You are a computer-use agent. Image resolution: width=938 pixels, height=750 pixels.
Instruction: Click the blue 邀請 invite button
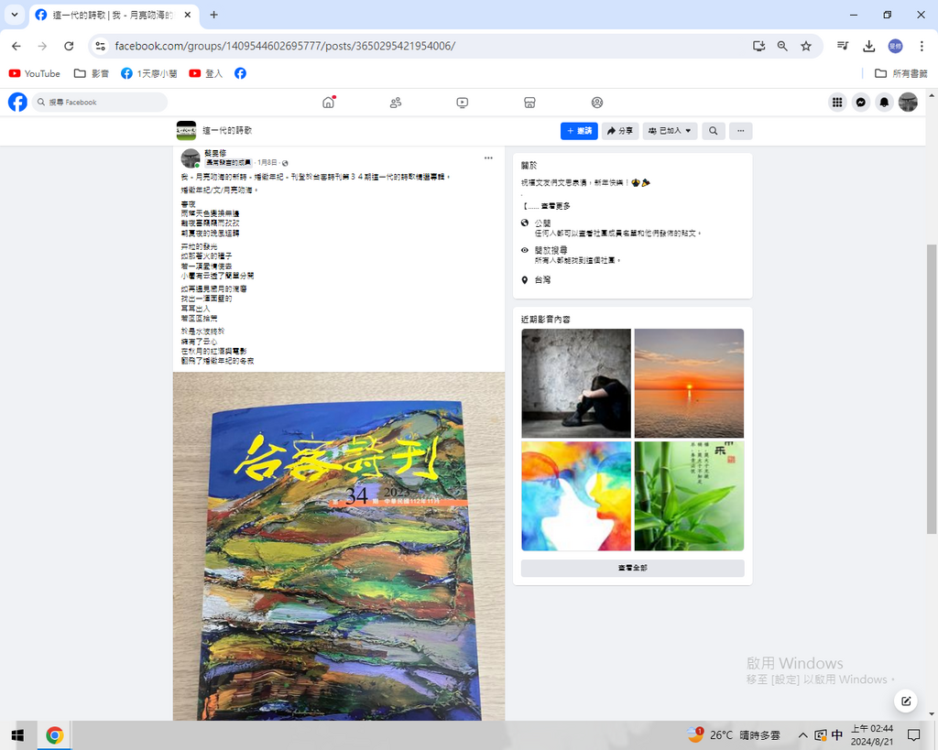579,131
